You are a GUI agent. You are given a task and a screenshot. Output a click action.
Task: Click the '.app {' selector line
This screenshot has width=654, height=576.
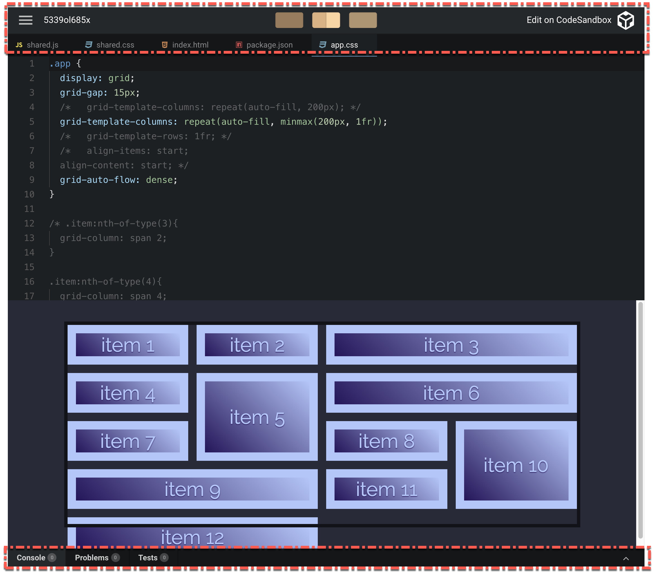(65, 63)
